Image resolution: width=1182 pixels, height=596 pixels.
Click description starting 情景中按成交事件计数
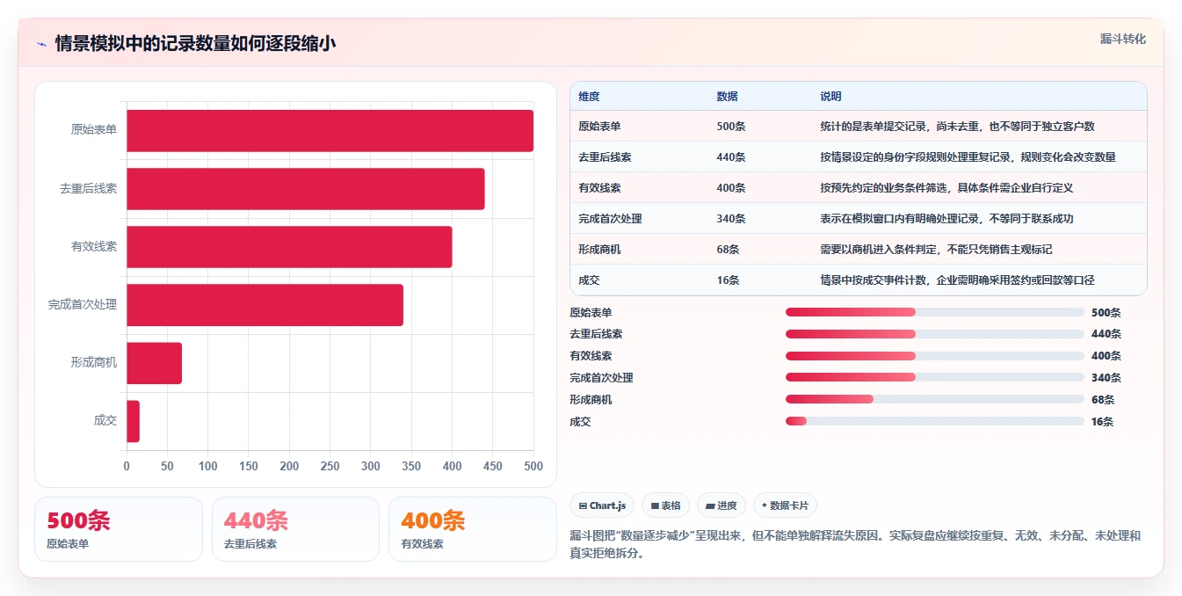click(957, 280)
